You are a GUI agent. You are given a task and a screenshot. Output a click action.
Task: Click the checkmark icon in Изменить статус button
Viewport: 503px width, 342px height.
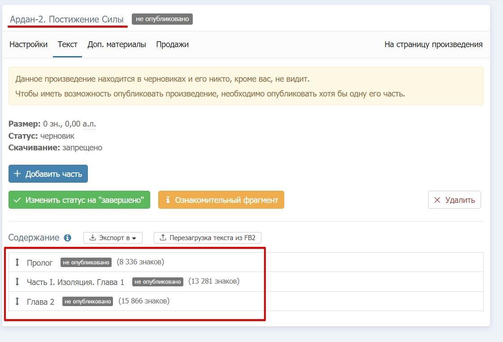pos(17,200)
